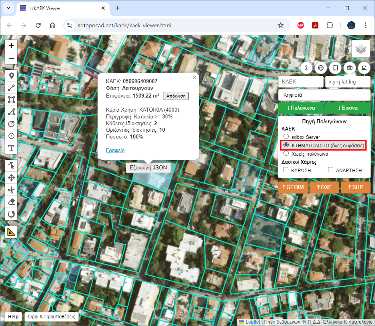This screenshot has width=375, height=326.
Task: Open the triangle ruler measure tool
Action: (x=11, y=231)
